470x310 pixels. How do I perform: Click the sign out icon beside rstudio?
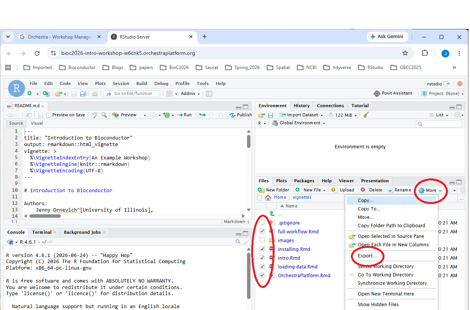(x=447, y=84)
